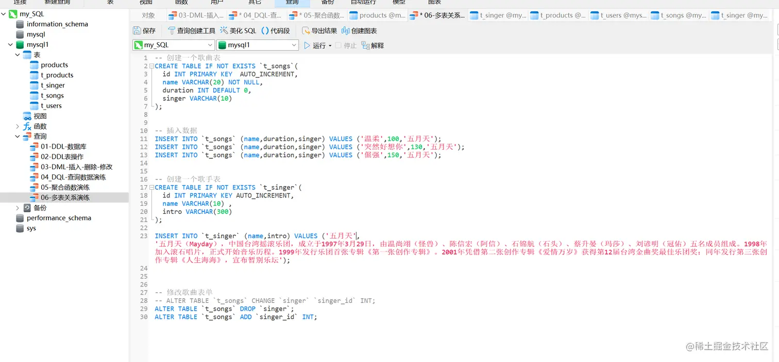The width and height of the screenshot is (779, 362).
Task: Open the 查询创建工具 query builder
Action: click(x=191, y=31)
